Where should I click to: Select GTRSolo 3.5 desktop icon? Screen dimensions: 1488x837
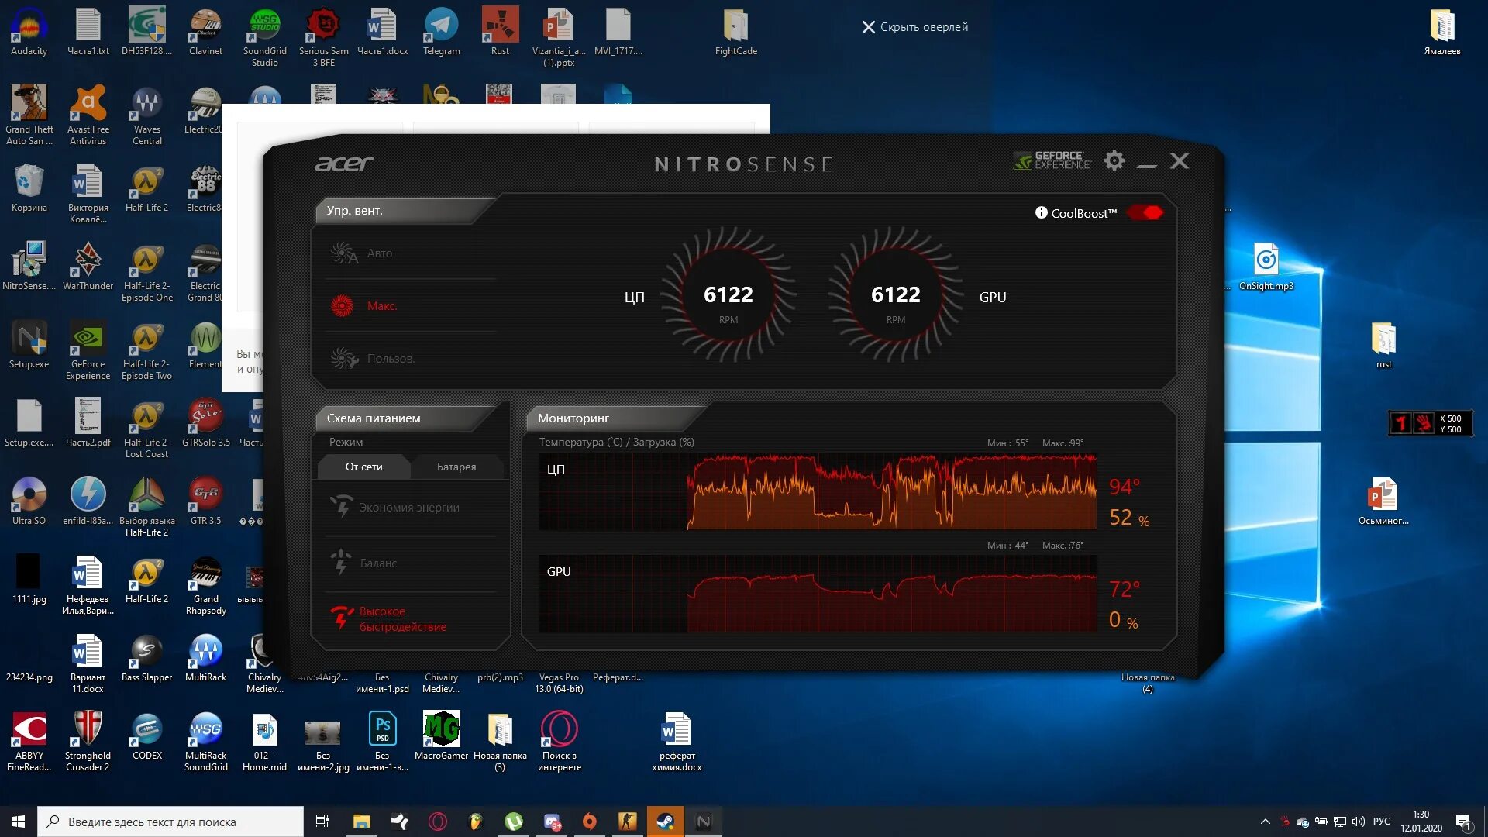pyautogui.click(x=205, y=424)
